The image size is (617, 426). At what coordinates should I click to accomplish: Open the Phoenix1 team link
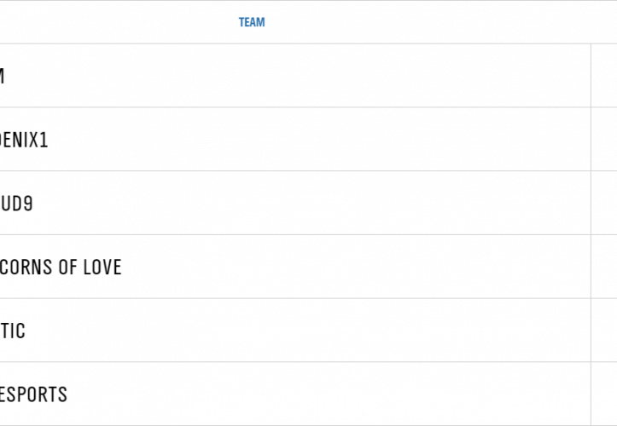tap(24, 140)
